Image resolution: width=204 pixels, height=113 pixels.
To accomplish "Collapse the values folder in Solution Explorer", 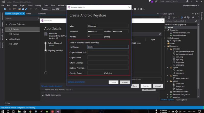I will tap(168, 81).
